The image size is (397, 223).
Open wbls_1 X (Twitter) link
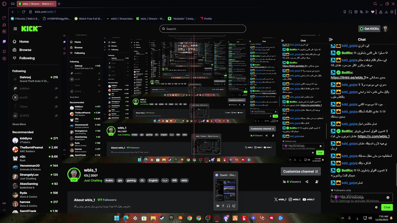(280, 199)
